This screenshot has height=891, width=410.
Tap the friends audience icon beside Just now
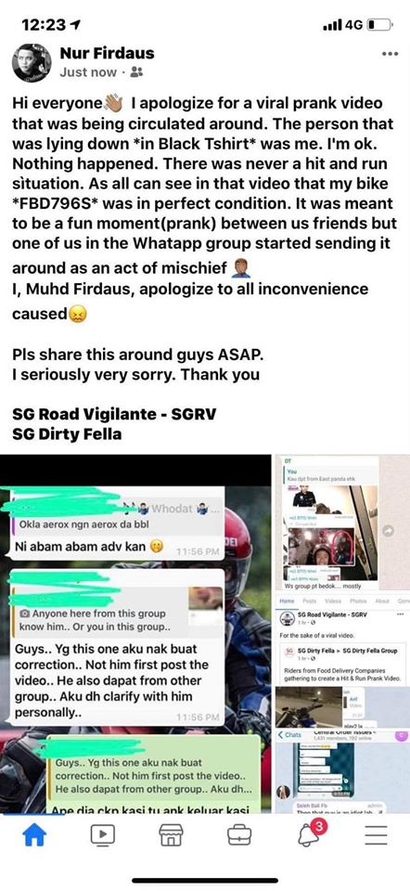[x=136, y=72]
